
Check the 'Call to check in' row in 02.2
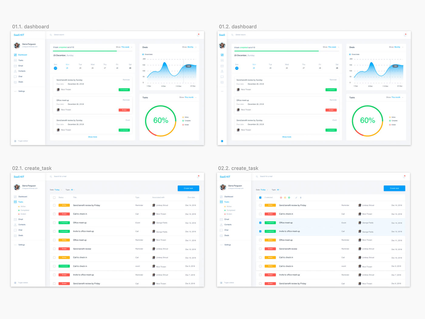260,214
